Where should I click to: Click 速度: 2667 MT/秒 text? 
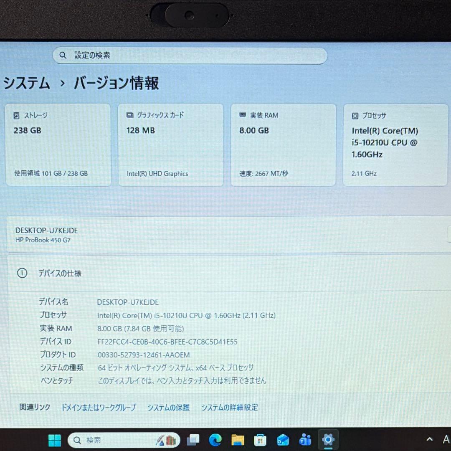pyautogui.click(x=264, y=174)
